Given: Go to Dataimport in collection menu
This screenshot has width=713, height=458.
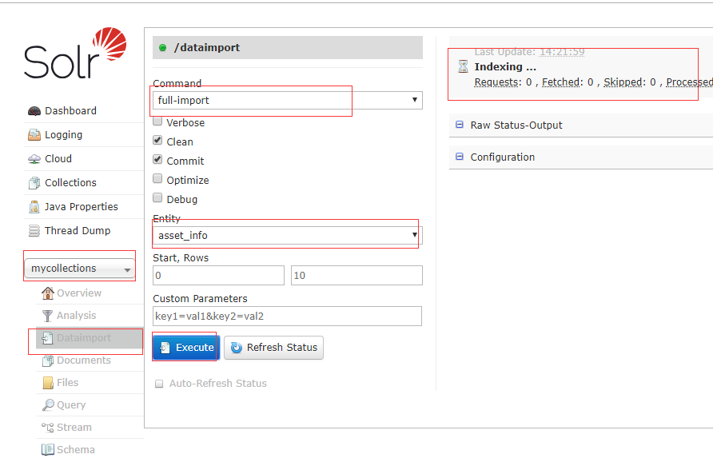Looking at the screenshot, I should pyautogui.click(x=83, y=338).
